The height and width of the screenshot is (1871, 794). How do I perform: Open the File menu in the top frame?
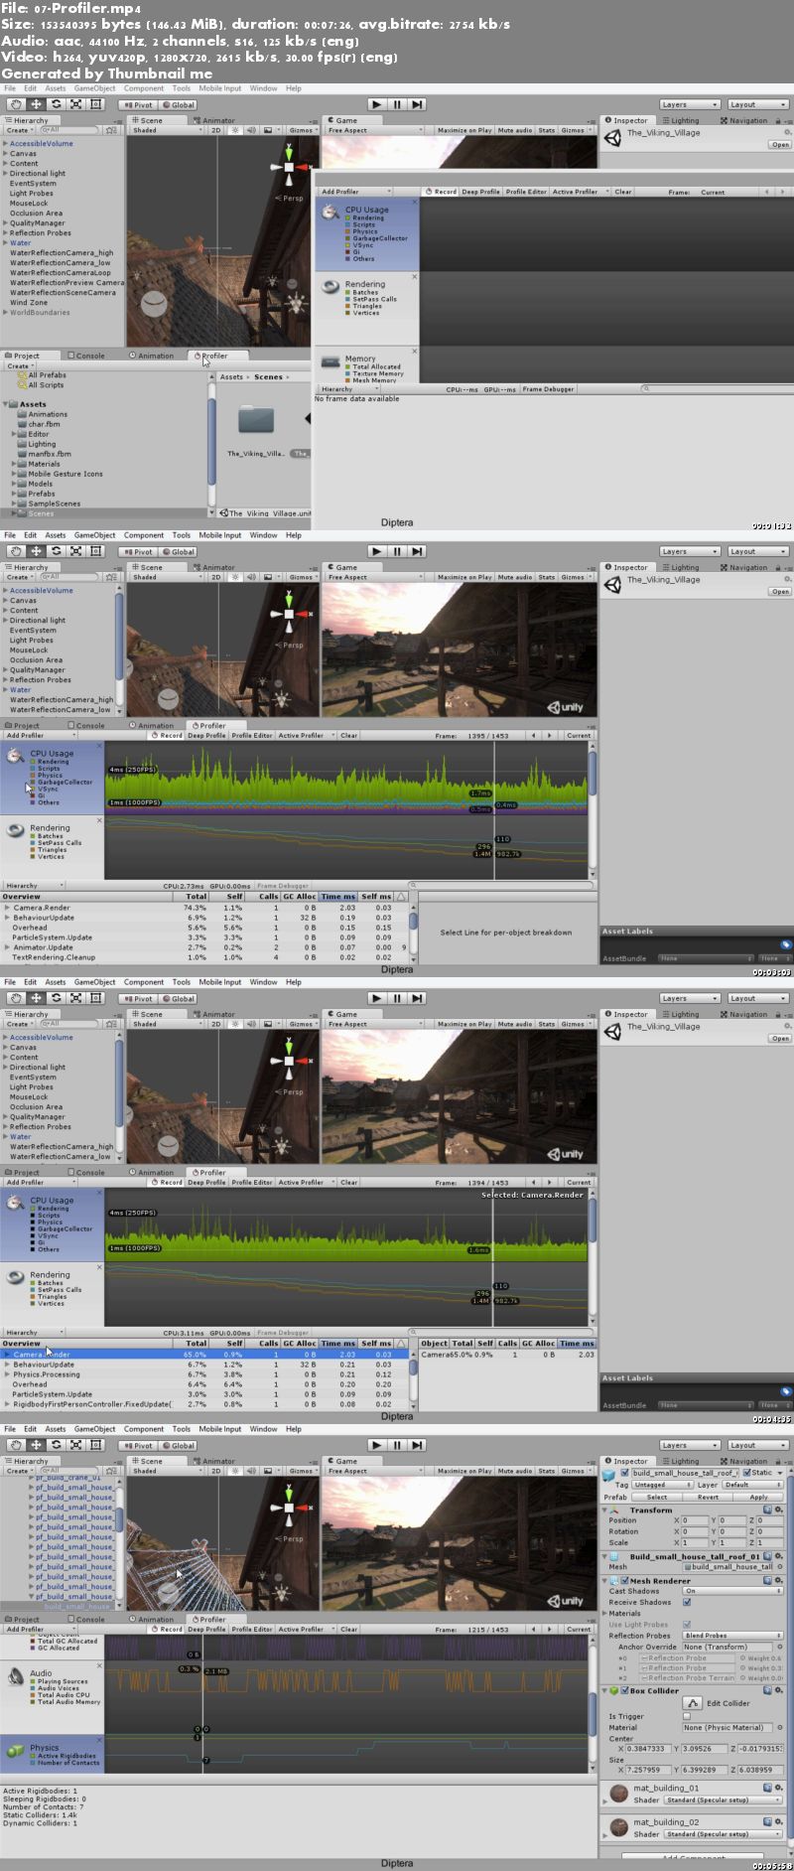coord(10,88)
